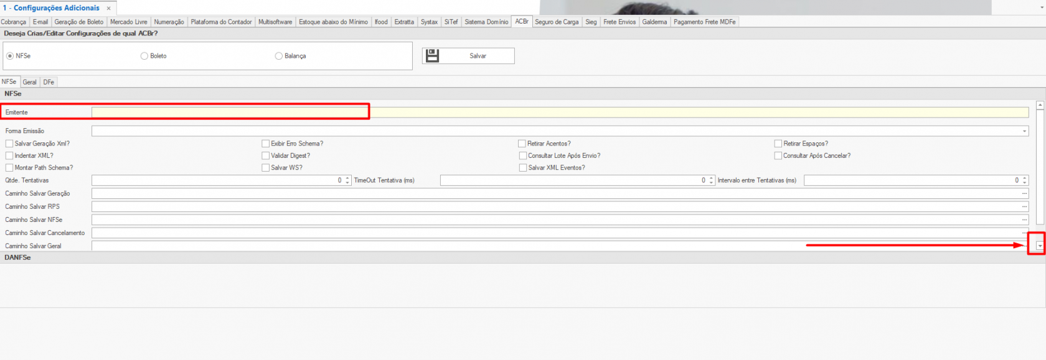Select the Boleto radio option
Screen dimensions: 1046x360
coord(144,56)
